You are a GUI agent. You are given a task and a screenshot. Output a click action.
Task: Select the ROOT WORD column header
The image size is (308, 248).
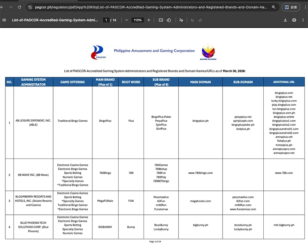(131, 82)
